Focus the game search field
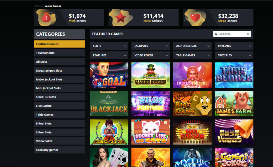 pyautogui.click(x=232, y=34)
